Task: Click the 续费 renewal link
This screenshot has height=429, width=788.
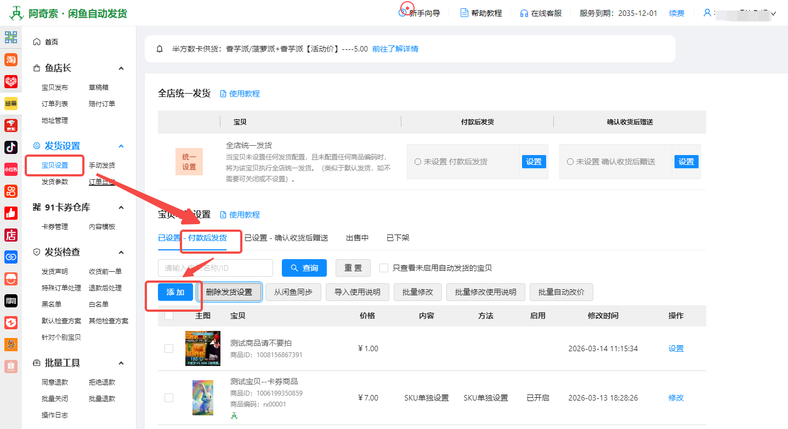Action: (677, 13)
